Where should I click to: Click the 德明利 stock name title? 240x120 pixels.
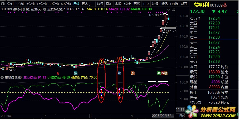pos(201,5)
